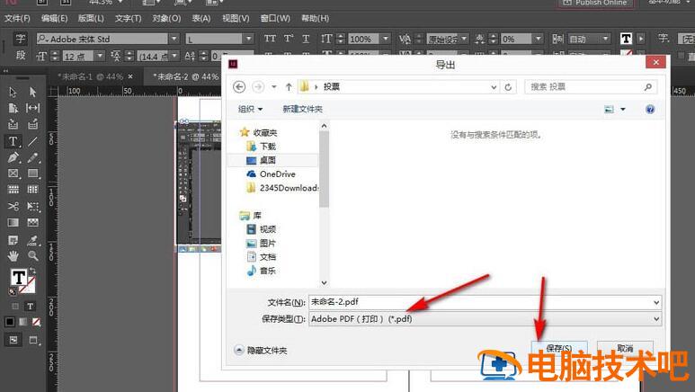Swap fill and stroke arrows
Screen dimensions: 695x392
pos(31,271)
